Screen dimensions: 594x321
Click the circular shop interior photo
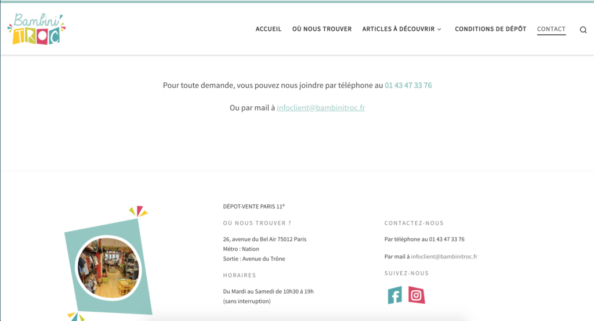(x=108, y=268)
